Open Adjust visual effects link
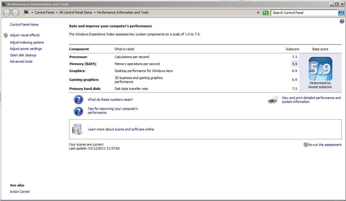The image size is (346, 201). point(25,35)
